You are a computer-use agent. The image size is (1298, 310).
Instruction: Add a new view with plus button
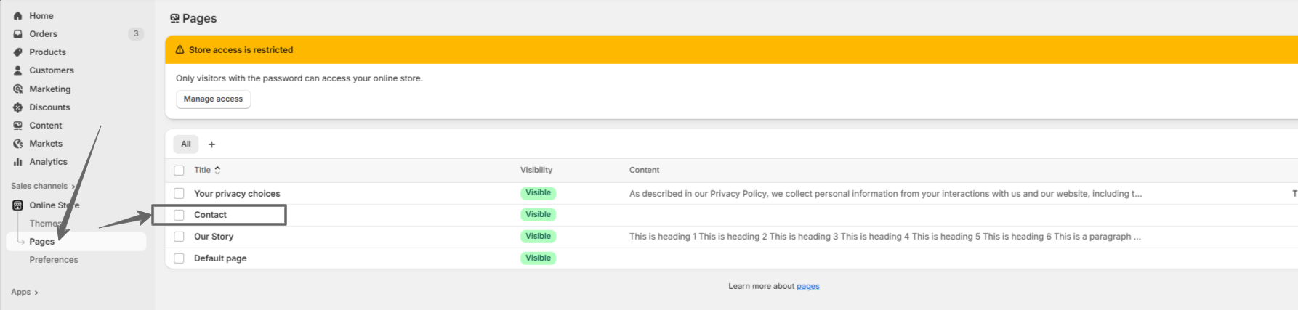(x=211, y=144)
